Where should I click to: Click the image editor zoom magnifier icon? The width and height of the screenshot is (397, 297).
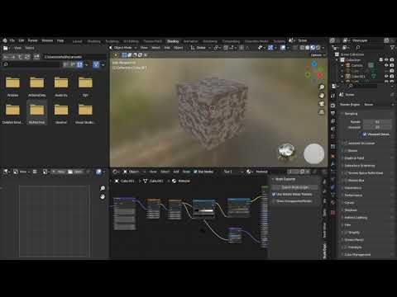point(103,188)
